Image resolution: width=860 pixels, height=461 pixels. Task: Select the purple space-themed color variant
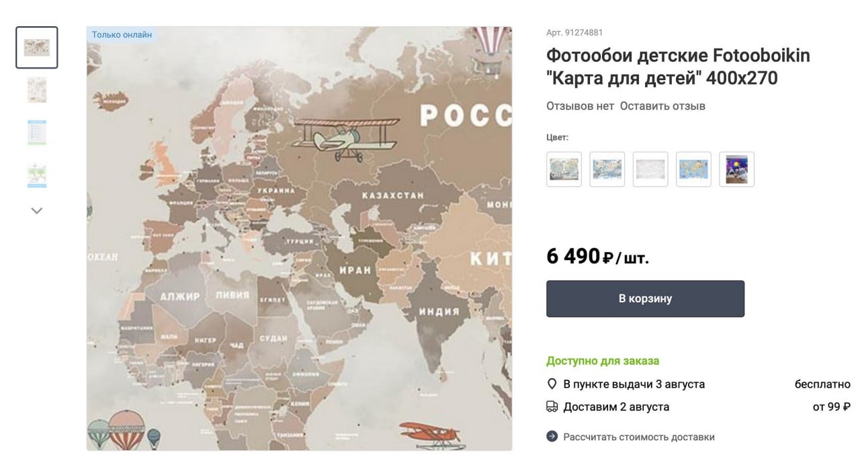coord(736,169)
